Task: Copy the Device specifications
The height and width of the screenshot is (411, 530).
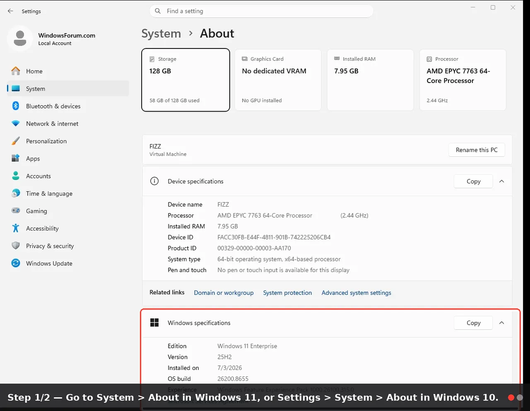Action: coord(473,181)
